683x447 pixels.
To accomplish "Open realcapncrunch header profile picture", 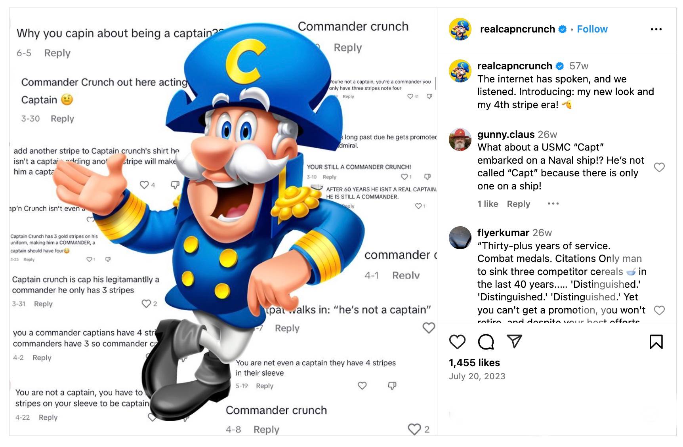I will click(460, 29).
